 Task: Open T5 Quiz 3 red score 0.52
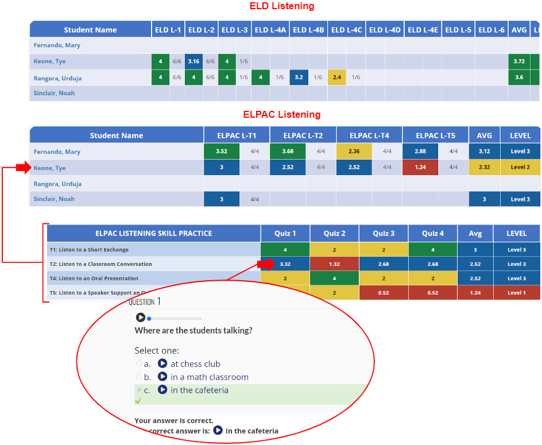click(x=384, y=293)
